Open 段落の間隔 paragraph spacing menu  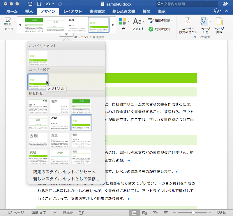[160, 20]
